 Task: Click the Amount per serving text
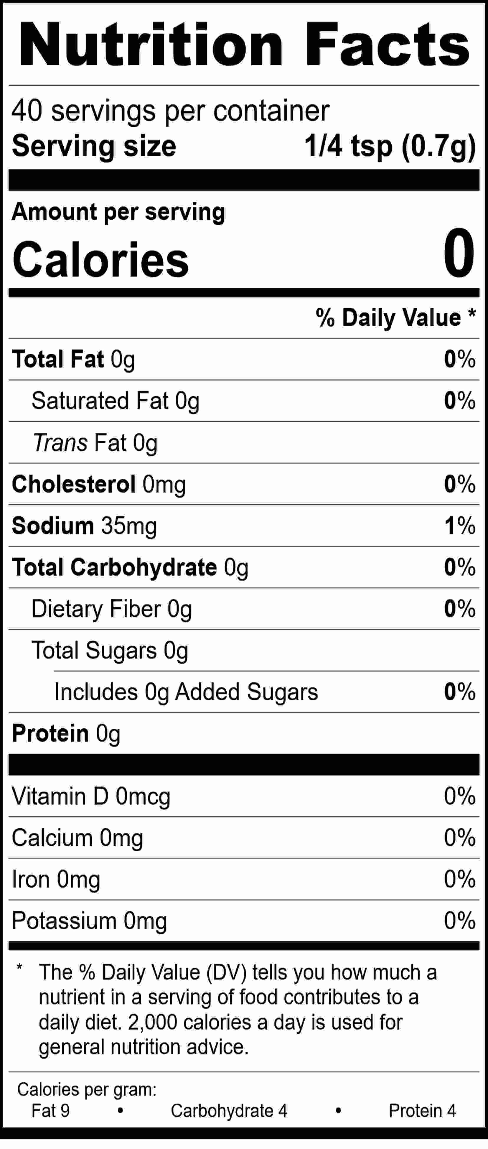pos(118,212)
